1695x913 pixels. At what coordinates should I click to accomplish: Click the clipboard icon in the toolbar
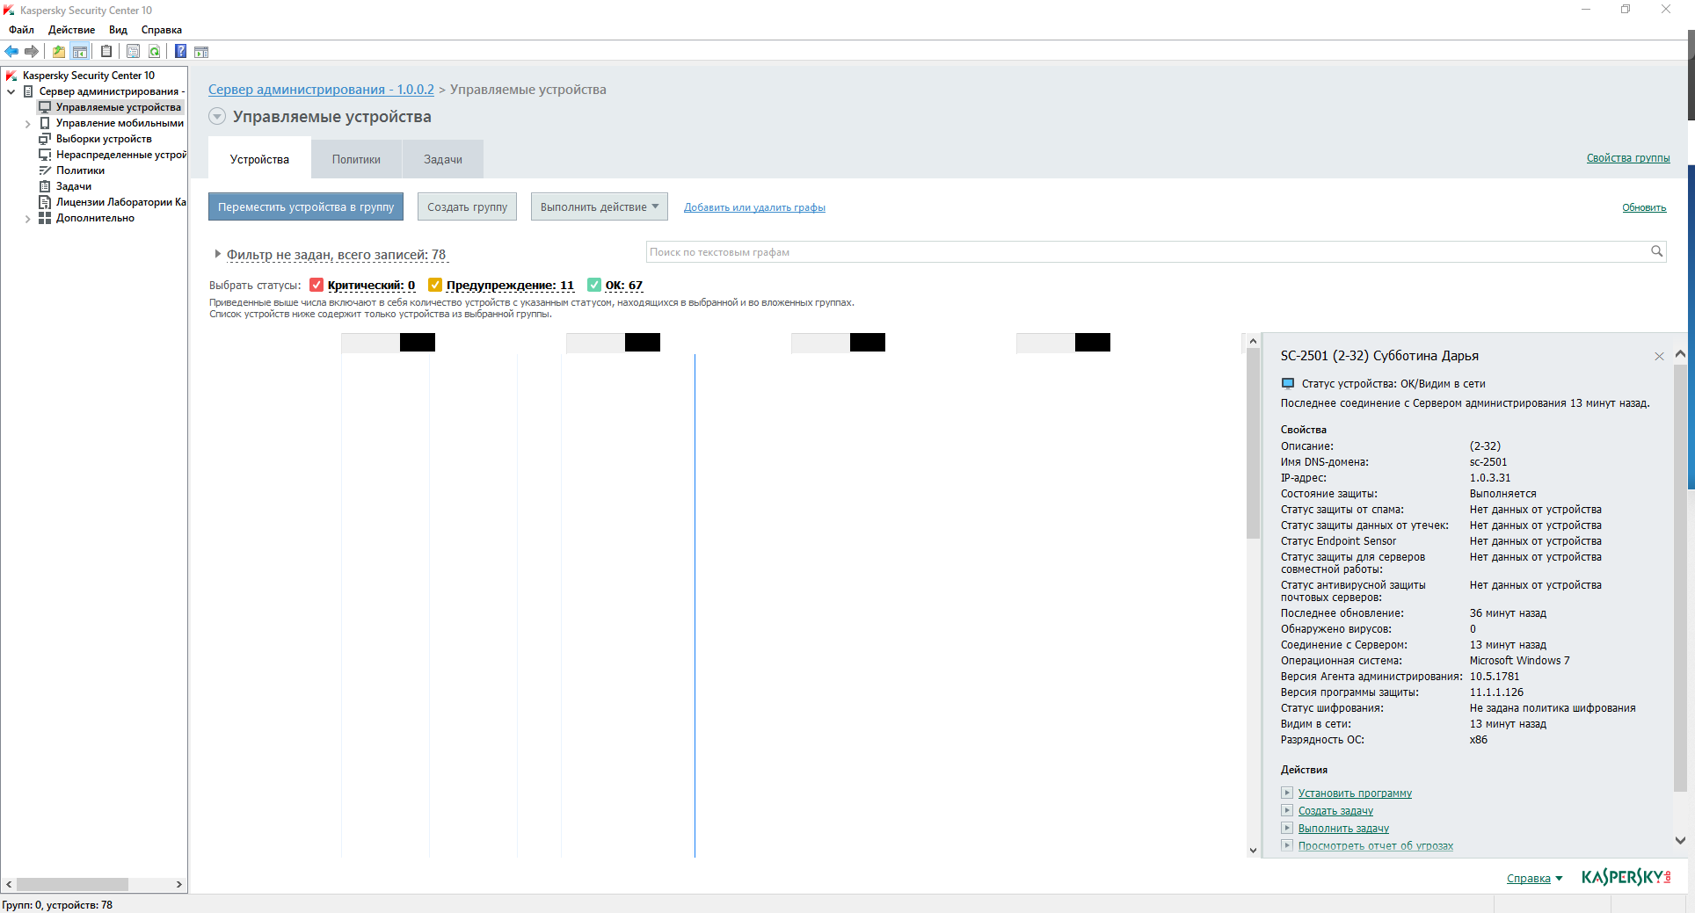[106, 51]
